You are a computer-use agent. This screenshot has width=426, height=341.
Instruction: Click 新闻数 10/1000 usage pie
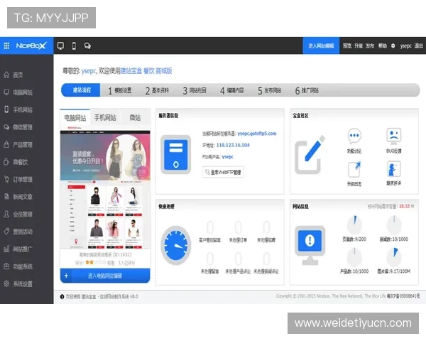393,225
